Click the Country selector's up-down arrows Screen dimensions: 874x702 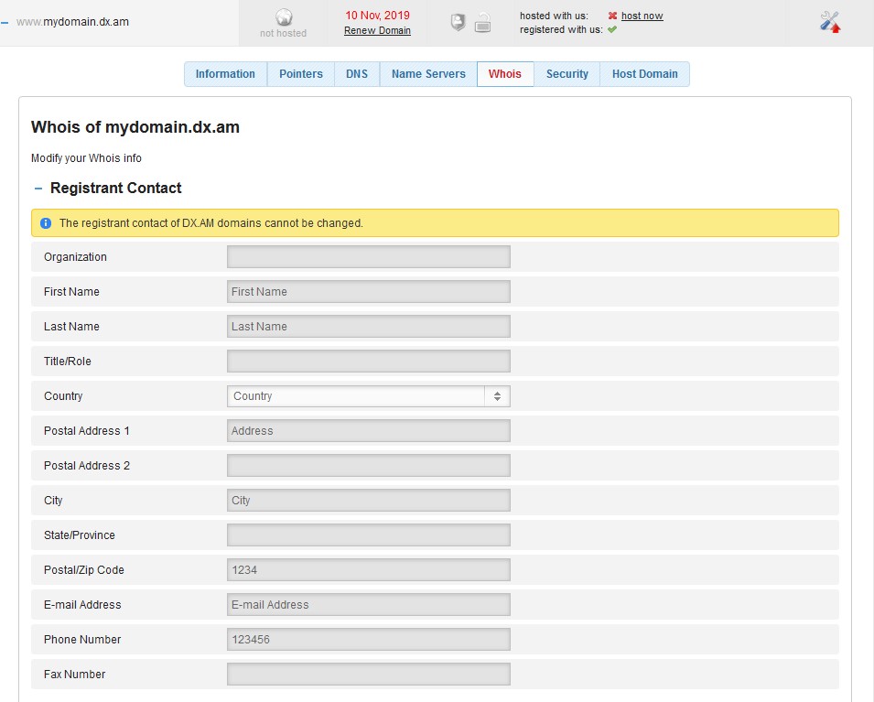(x=497, y=395)
